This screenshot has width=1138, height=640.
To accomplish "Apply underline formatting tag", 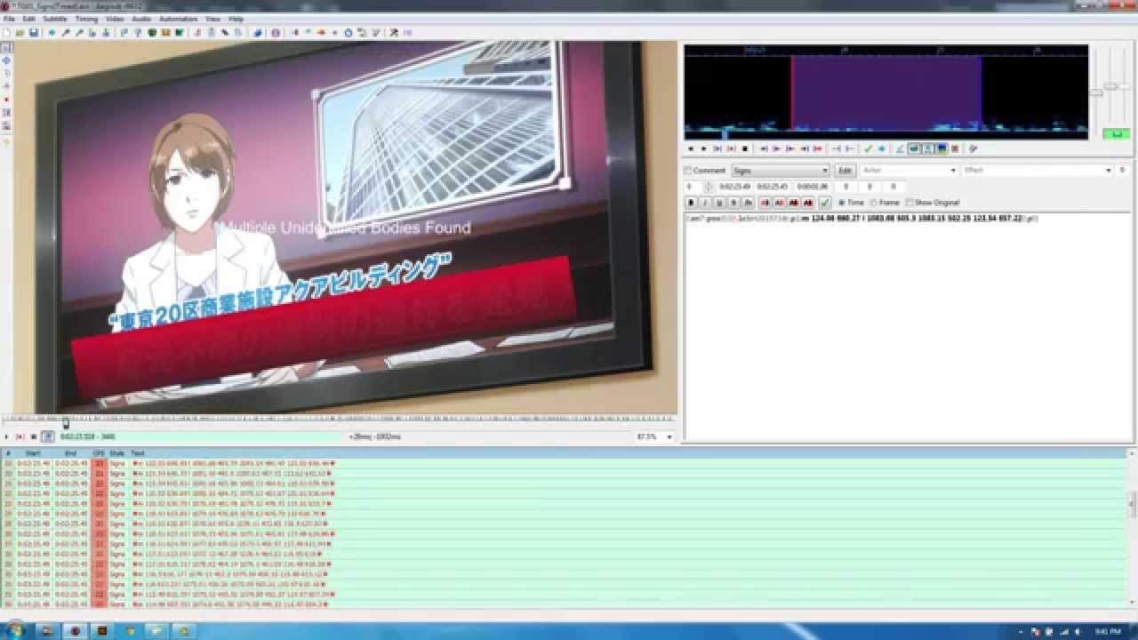I will (719, 203).
